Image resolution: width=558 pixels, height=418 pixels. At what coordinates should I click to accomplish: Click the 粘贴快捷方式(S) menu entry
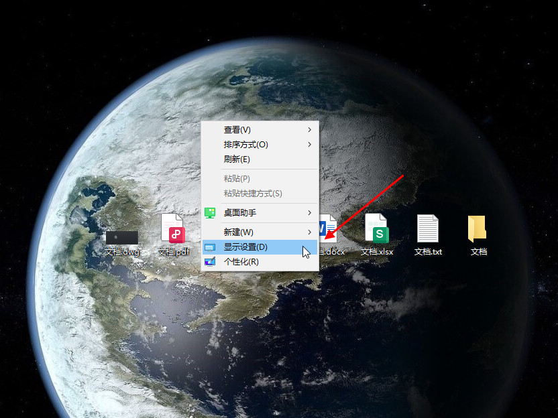253,194
